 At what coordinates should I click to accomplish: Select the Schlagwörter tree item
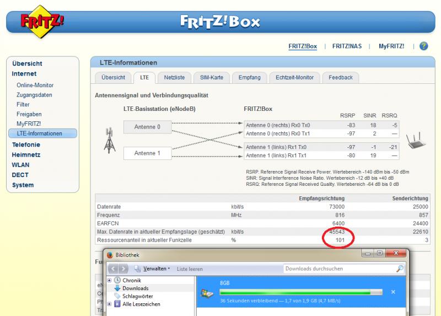(137, 296)
